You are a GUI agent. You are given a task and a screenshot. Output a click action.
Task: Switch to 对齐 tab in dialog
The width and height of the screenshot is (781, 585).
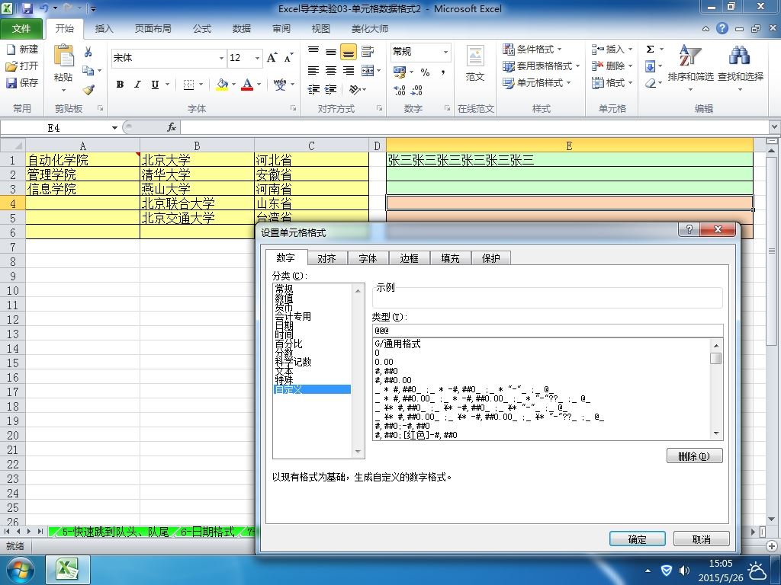pyautogui.click(x=326, y=258)
